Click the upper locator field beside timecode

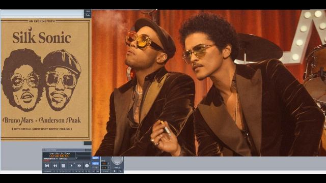[x=84, y=154]
